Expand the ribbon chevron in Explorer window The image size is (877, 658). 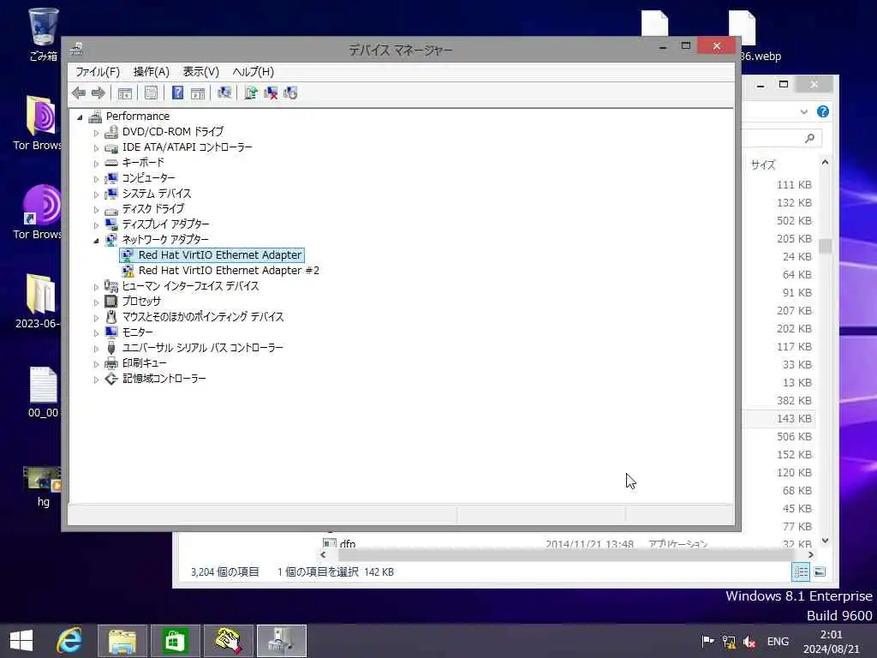click(803, 112)
